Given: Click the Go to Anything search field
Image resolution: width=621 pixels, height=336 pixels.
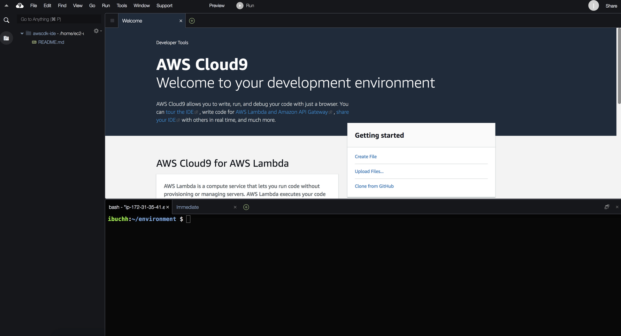Looking at the screenshot, I should click(x=59, y=19).
